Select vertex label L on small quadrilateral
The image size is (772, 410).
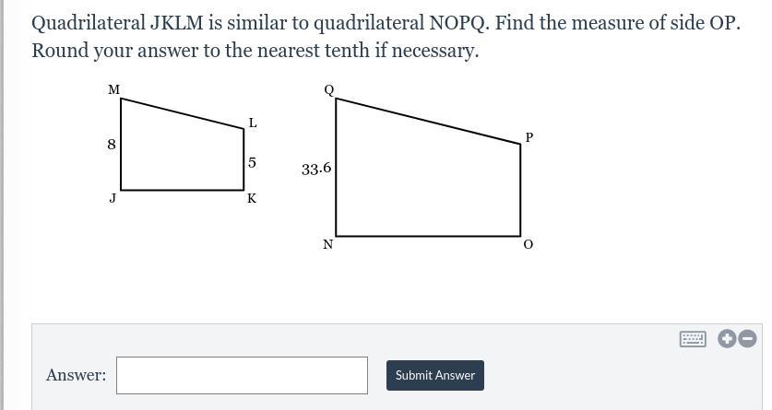click(253, 123)
